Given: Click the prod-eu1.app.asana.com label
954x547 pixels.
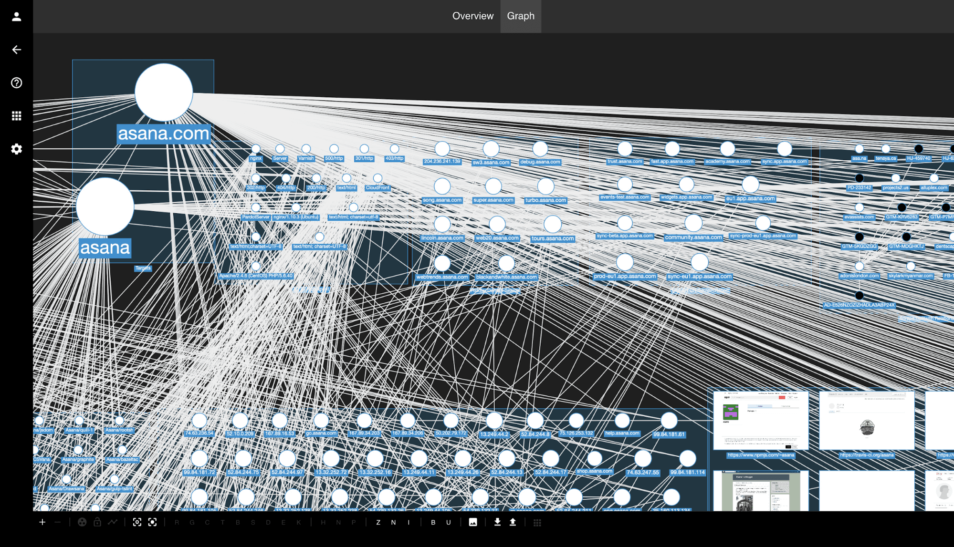Looking at the screenshot, I should pos(625,277).
